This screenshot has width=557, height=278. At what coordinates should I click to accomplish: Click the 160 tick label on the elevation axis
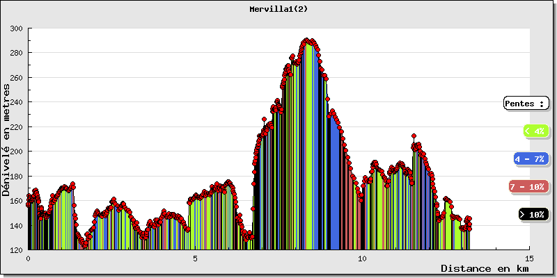17,200
